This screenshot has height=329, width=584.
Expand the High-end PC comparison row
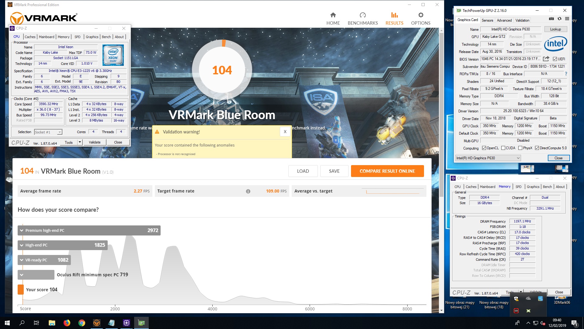[22, 245]
